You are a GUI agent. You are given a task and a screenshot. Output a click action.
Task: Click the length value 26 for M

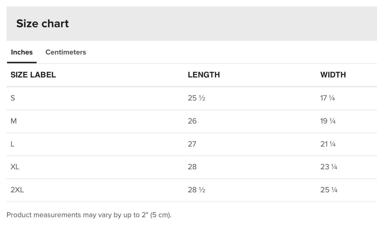(192, 121)
